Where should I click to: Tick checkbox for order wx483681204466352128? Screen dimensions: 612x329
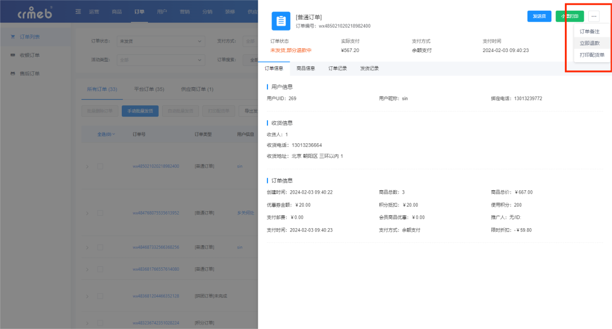[100, 296]
